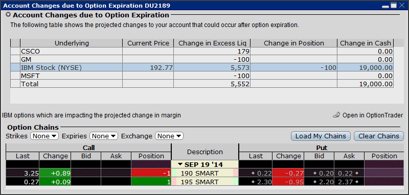The image size is (409, 195).
Task: Sort by Change in Excess Liq header
Action: 212,43
